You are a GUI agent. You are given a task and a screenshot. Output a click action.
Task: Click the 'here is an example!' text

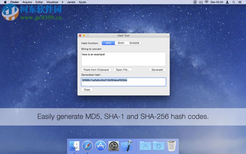coord(93,55)
